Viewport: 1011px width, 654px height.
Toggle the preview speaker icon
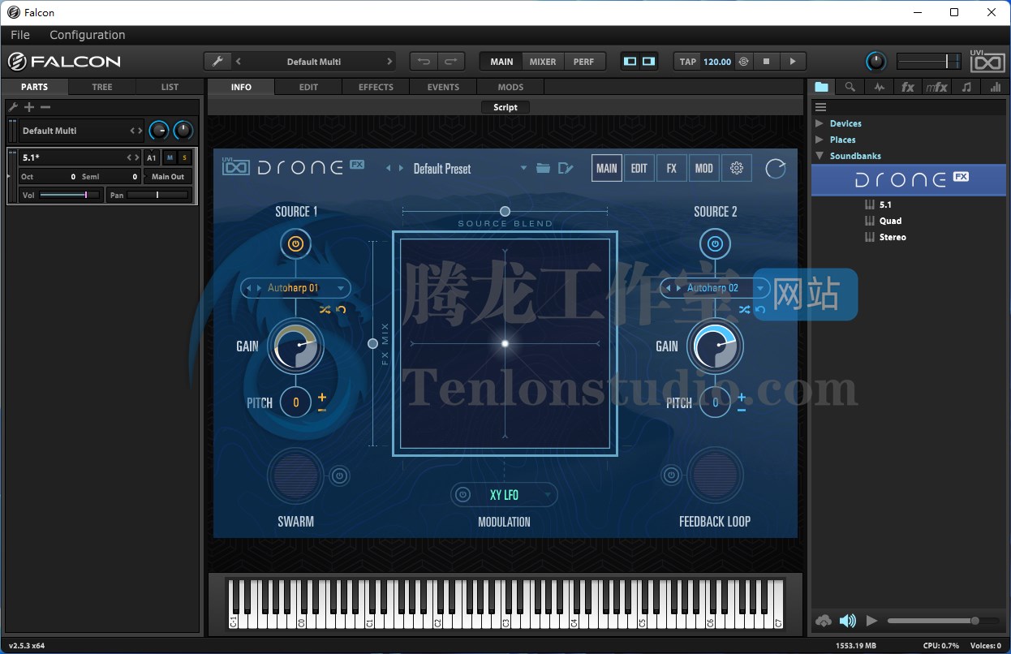pyautogui.click(x=848, y=621)
